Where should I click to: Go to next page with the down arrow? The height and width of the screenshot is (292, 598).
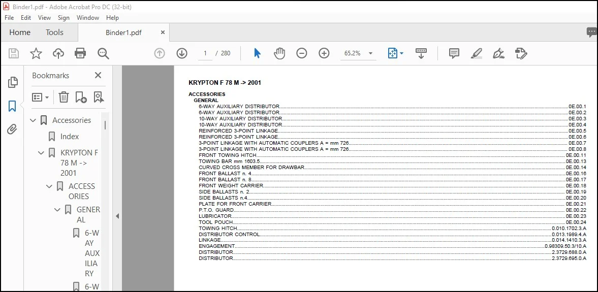tap(182, 53)
